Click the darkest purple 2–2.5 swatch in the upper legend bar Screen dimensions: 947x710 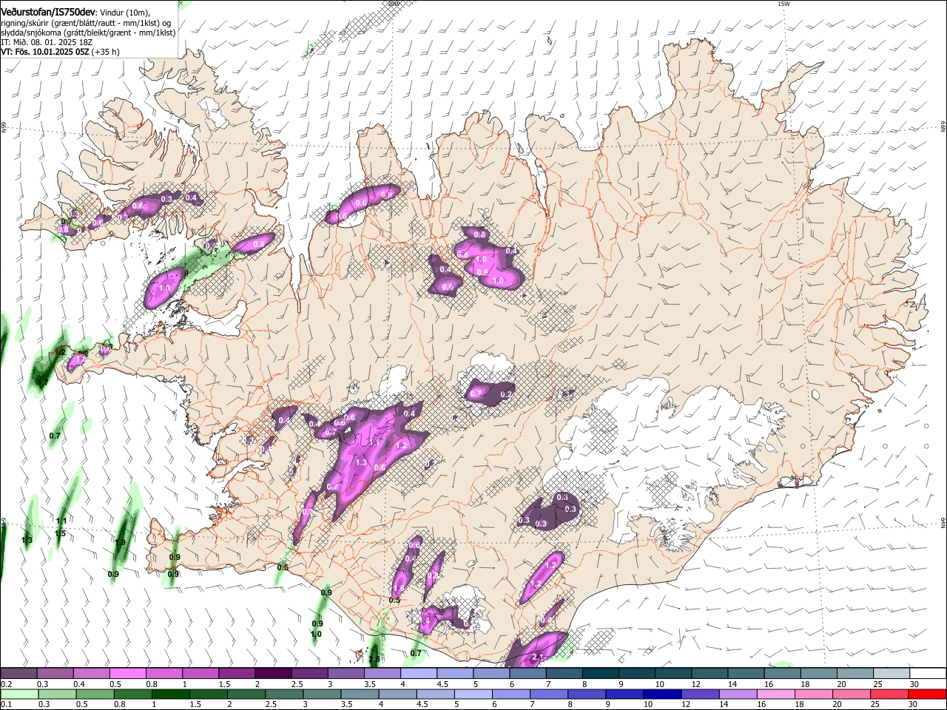[273, 674]
